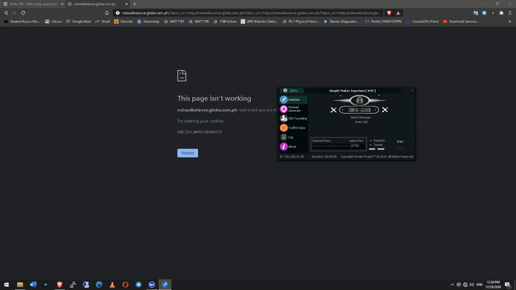Open the Grammarly bookmark

tap(148, 21)
